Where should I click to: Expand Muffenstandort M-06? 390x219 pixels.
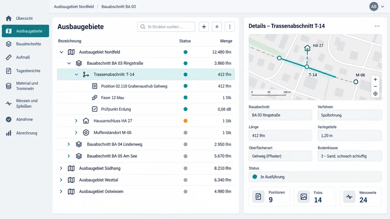76,133
